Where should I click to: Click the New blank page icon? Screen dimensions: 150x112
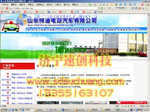click(83, 4)
